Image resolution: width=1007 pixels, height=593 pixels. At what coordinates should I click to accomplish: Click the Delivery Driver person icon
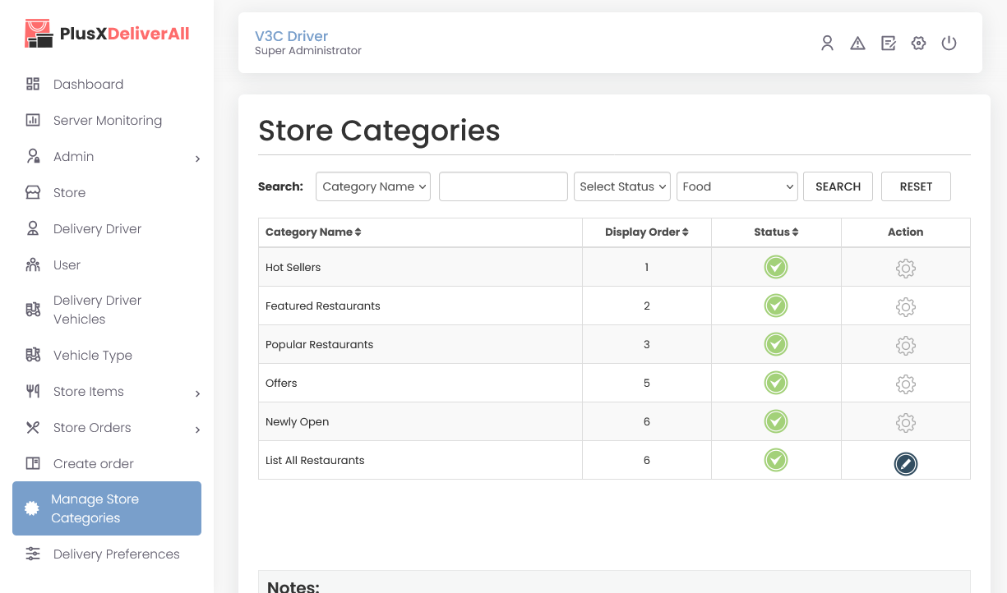pyautogui.click(x=33, y=228)
